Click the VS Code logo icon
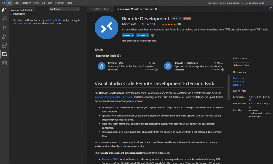Screen dimensions: 273x164 tap(3, 3)
